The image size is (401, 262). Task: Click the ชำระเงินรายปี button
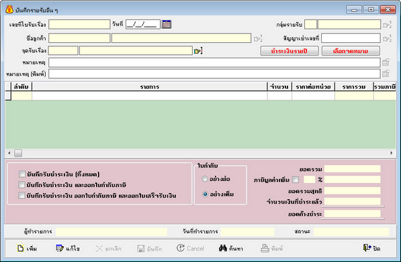(289, 51)
